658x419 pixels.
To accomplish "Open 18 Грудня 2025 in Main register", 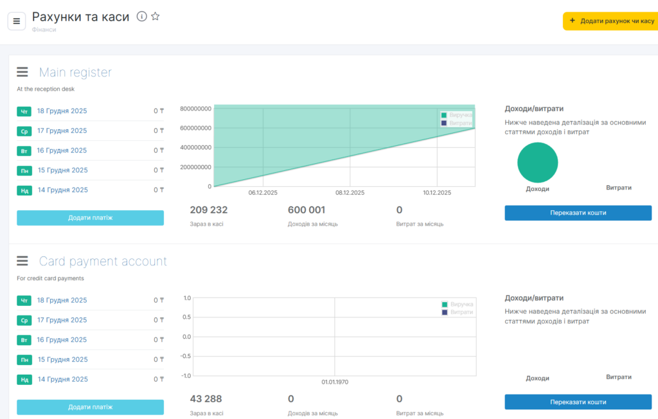I will pos(62,111).
